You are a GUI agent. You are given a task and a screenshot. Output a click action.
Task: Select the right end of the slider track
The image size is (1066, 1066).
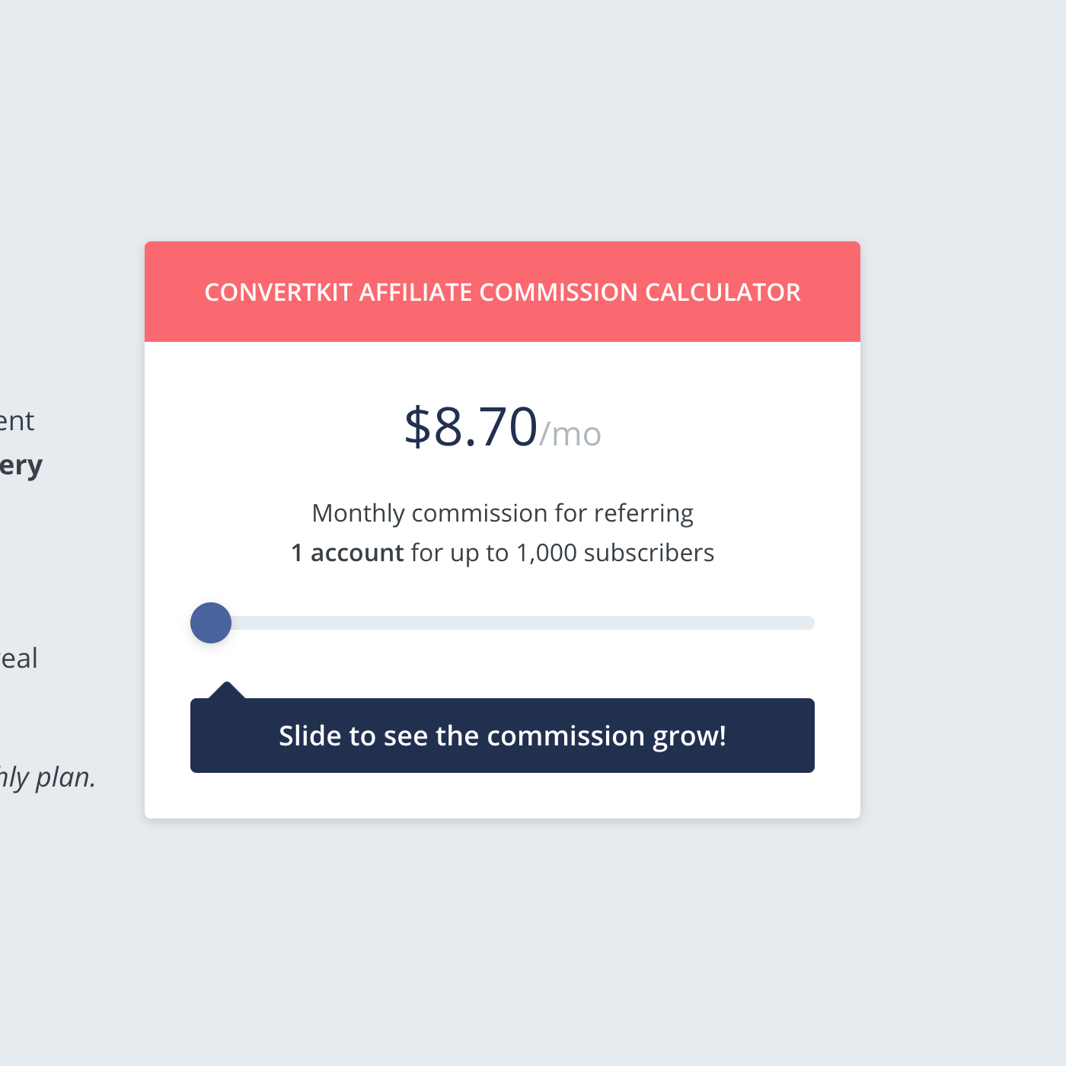(807, 622)
